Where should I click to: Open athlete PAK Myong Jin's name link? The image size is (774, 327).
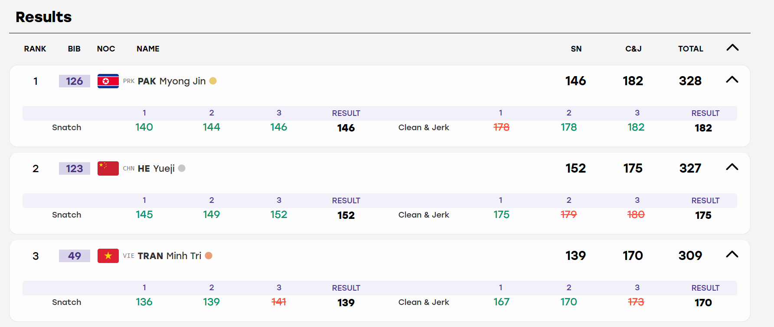point(172,81)
